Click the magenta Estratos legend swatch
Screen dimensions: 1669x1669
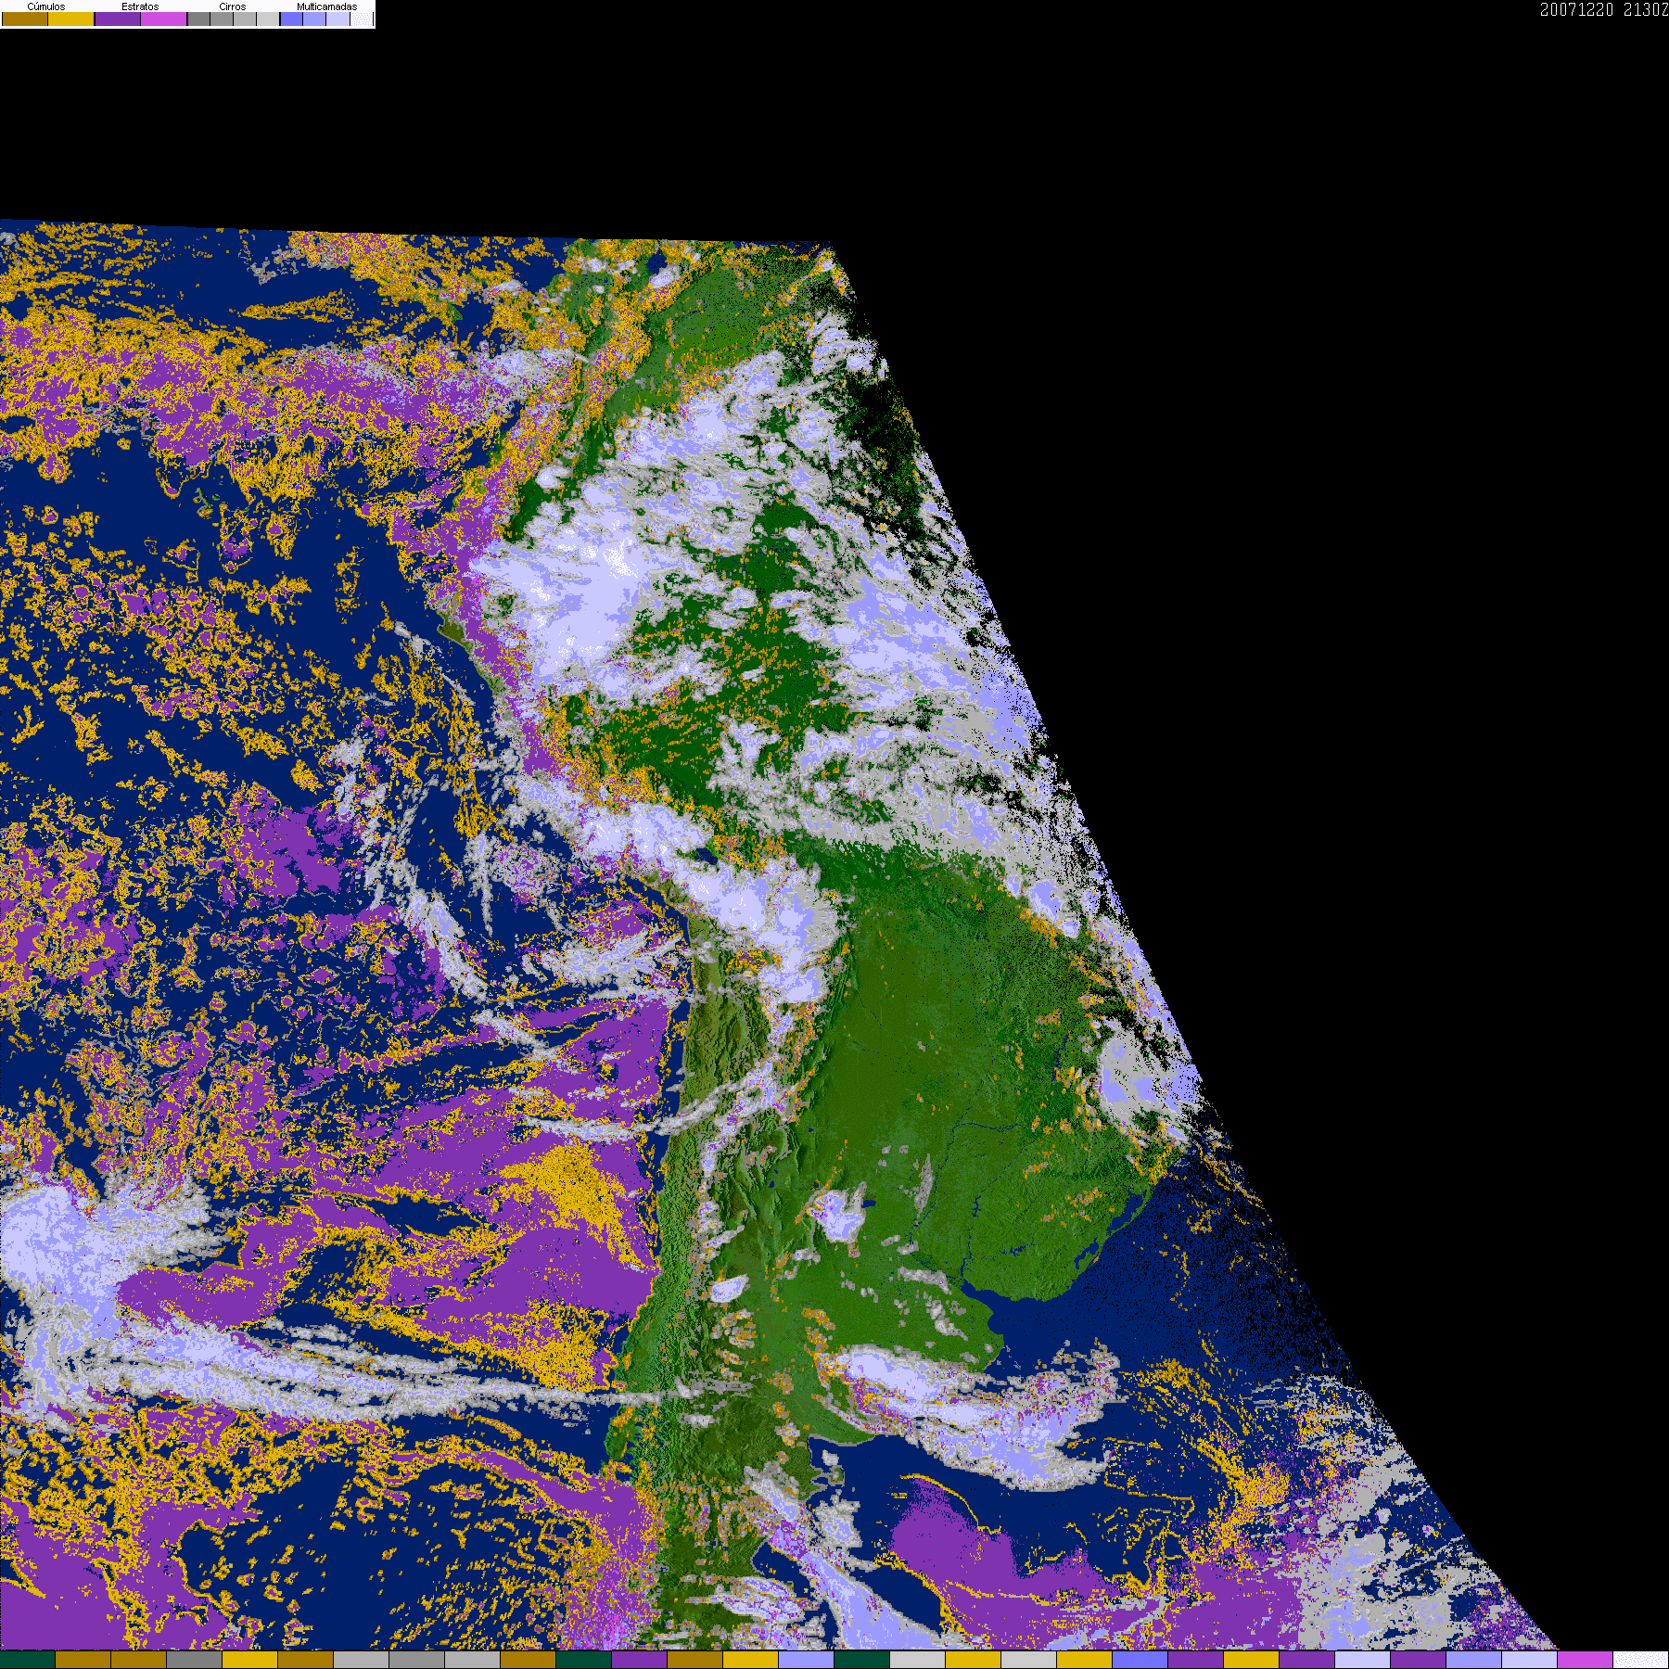pos(163,19)
